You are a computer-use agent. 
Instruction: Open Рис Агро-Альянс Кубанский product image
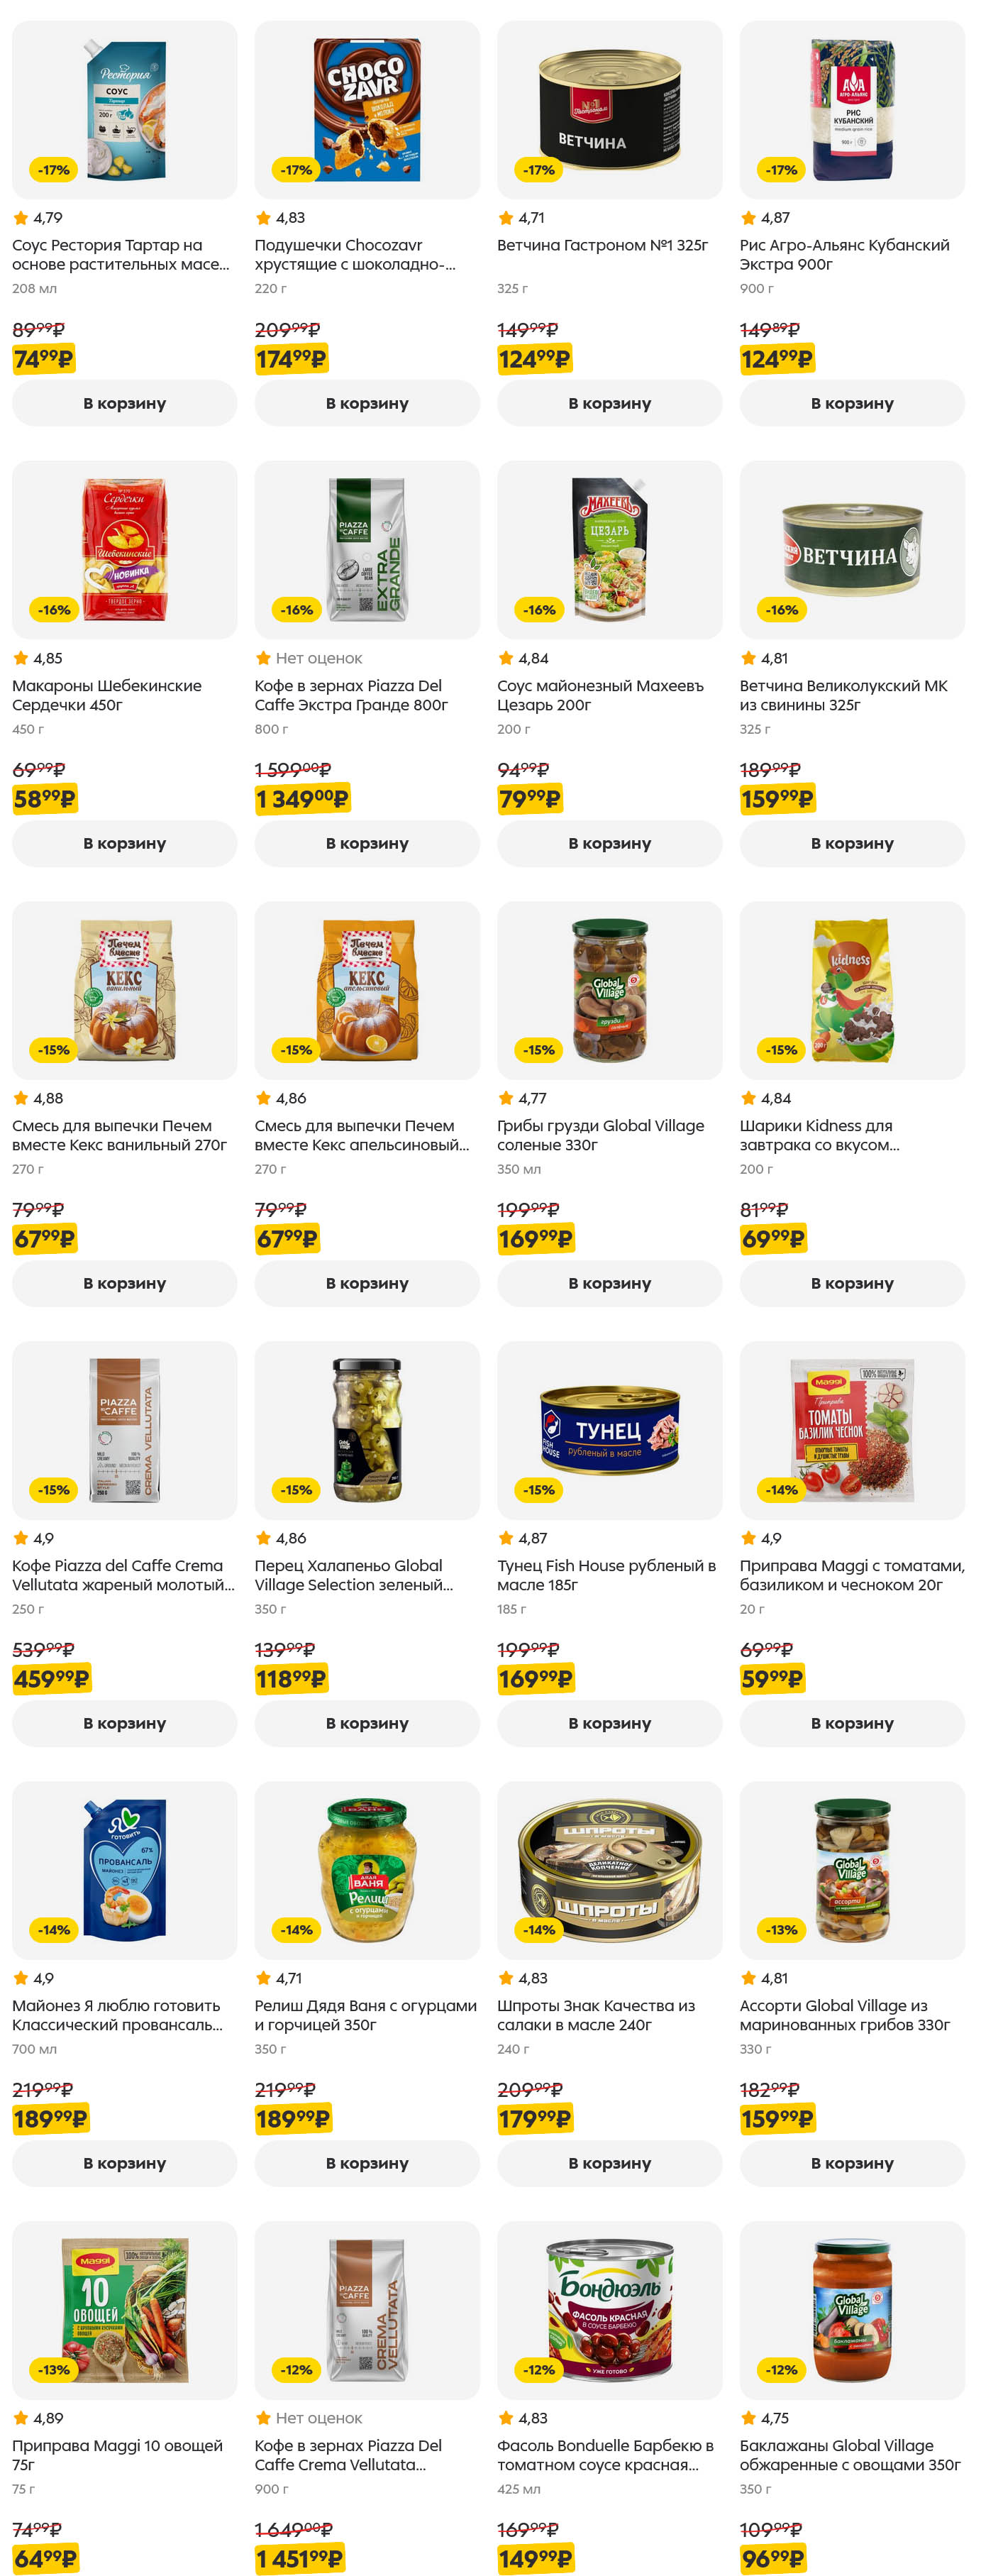pyautogui.click(x=852, y=110)
